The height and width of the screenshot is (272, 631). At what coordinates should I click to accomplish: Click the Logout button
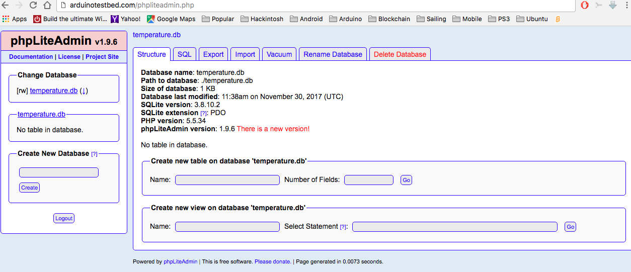[x=64, y=218]
